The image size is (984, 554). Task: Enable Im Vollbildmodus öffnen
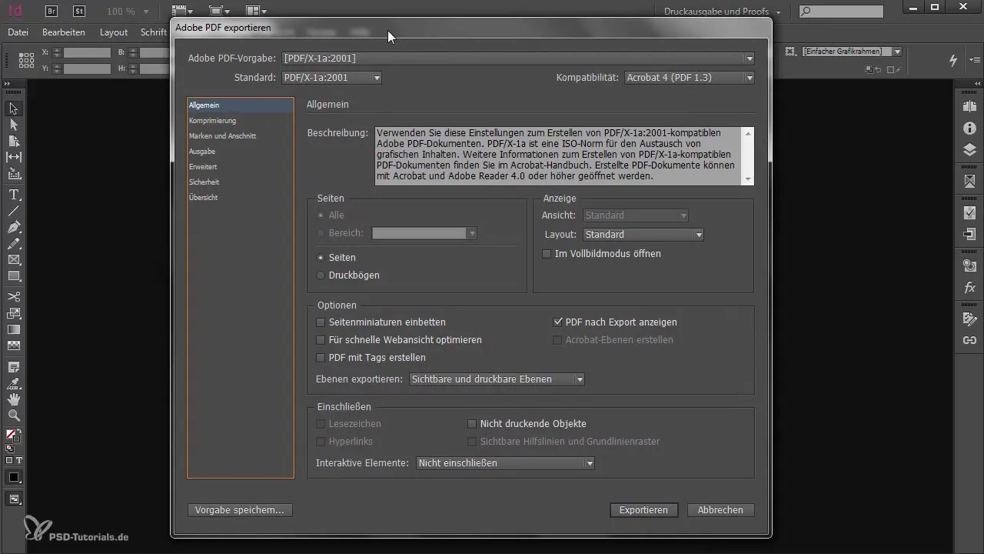click(547, 254)
